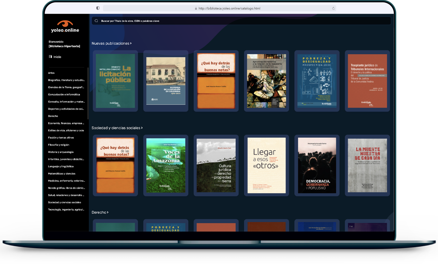Choose Computación e informática category
Viewport: 438px width, 265px height.
point(64,94)
